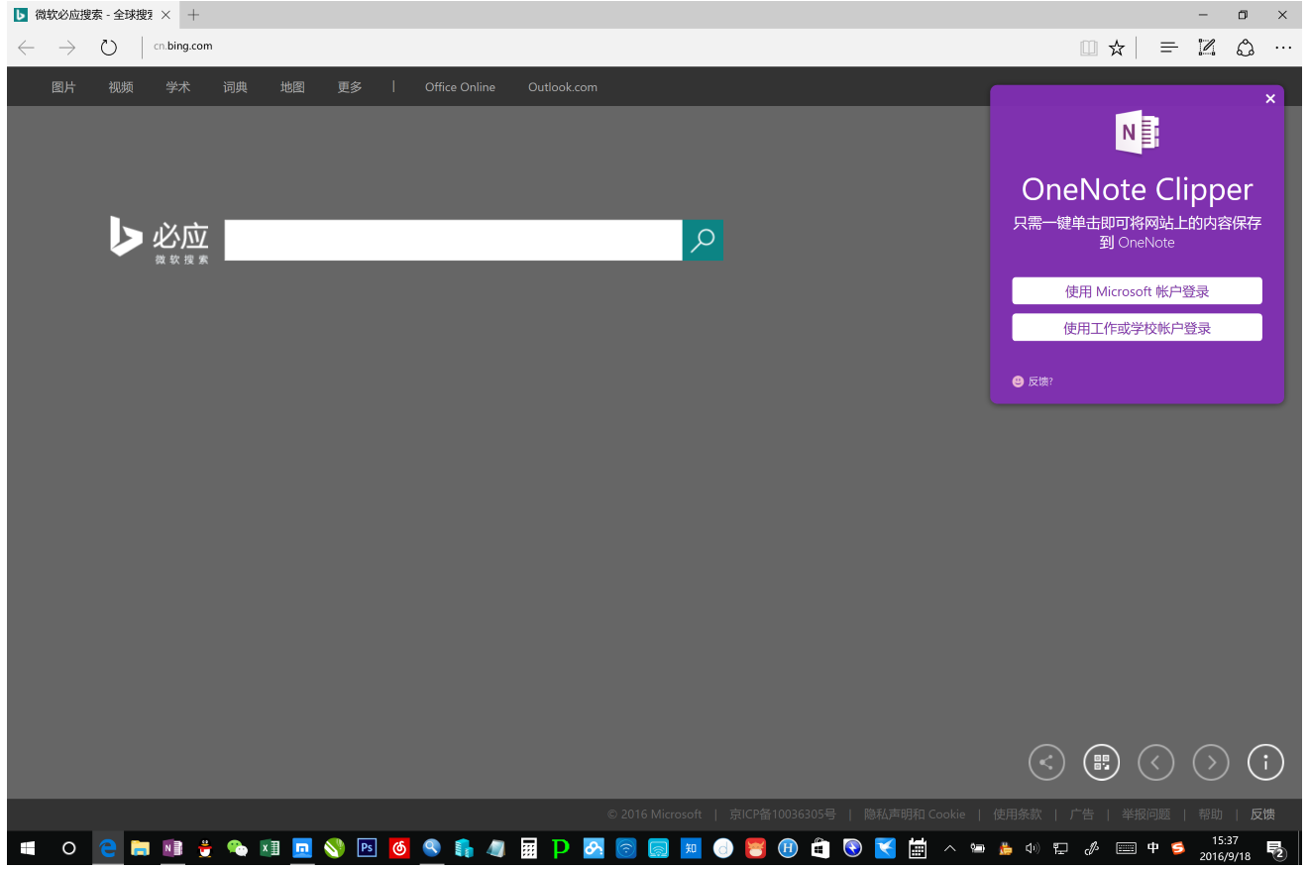The image size is (1309, 869).
Task: Click the Bing search magnifier button
Action: click(x=703, y=240)
